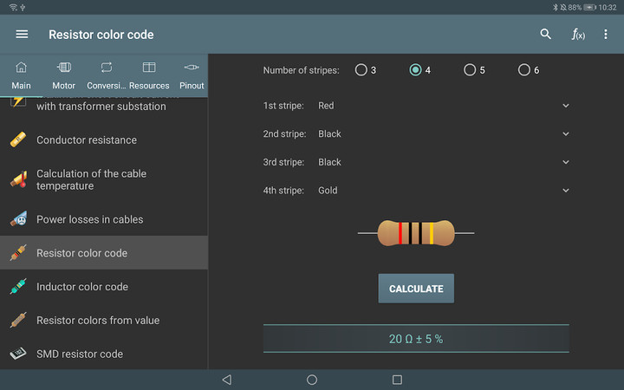Expand the 4th stripe chevron arrow
Viewport: 624px width, 390px height.
pos(565,191)
